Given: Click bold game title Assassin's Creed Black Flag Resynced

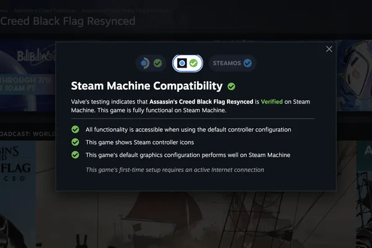Looking at the screenshot, I should tap(201, 102).
